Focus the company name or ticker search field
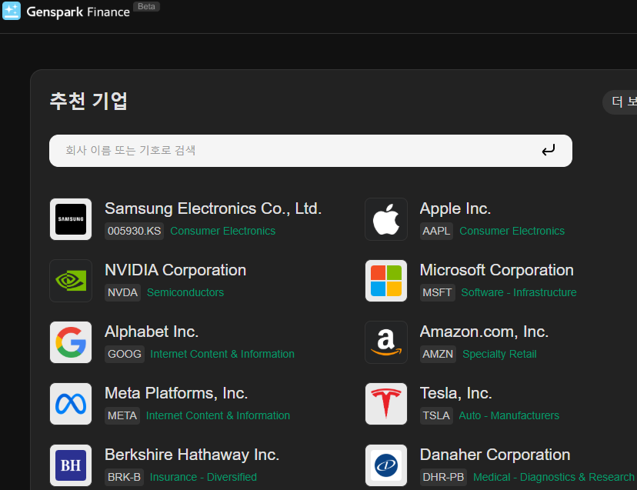637x490 pixels. pos(310,151)
